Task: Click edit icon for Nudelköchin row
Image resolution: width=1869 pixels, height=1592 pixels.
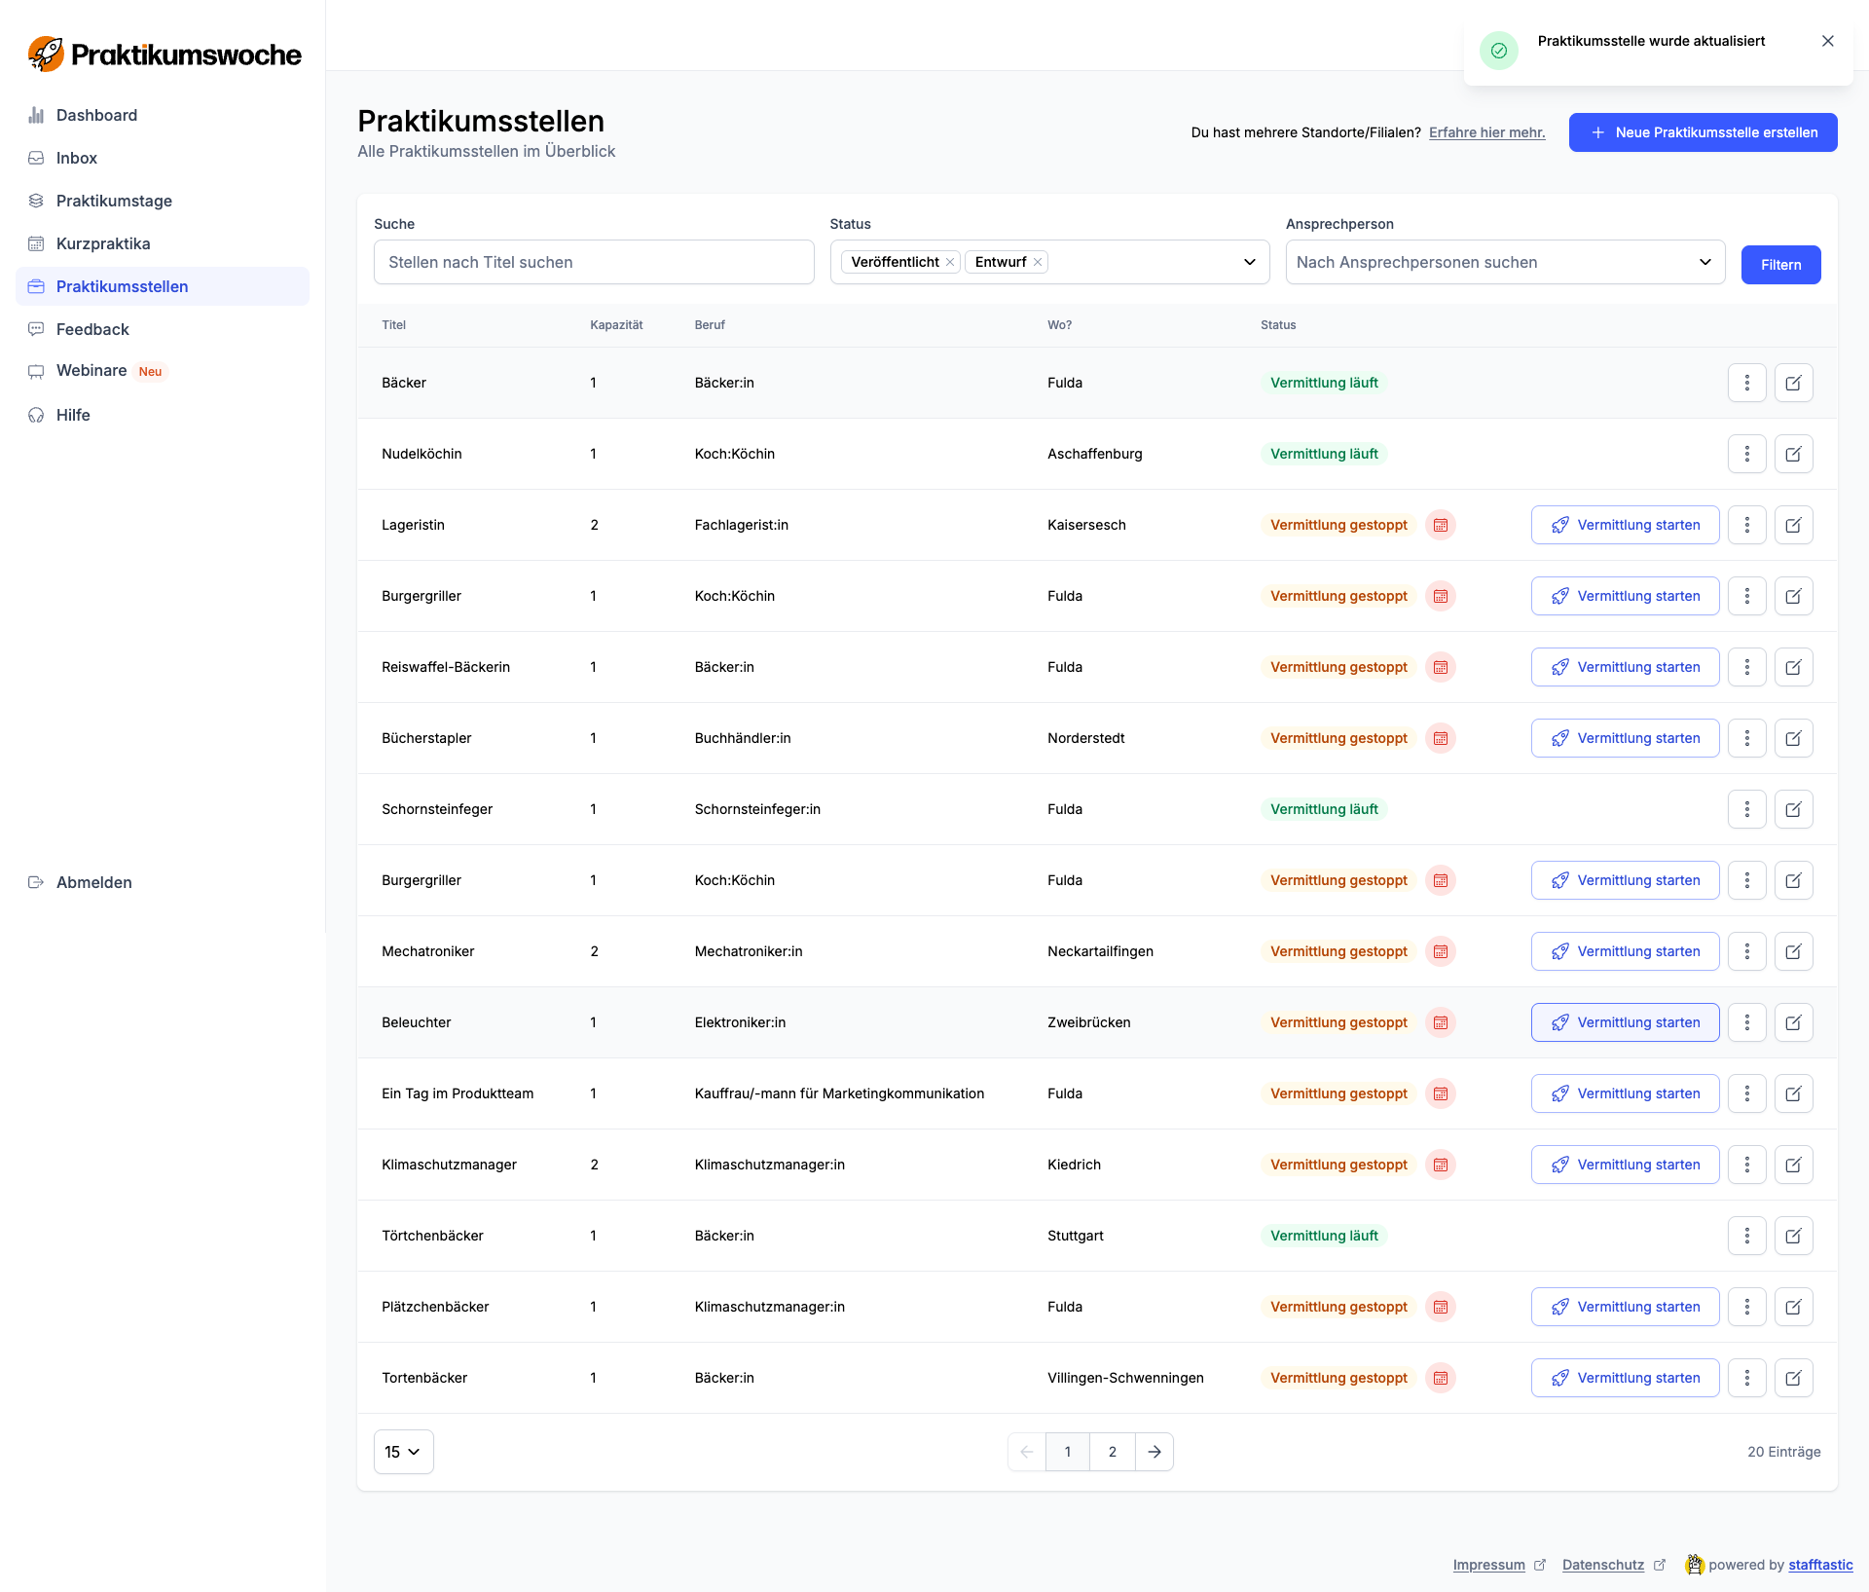Action: pos(1793,454)
